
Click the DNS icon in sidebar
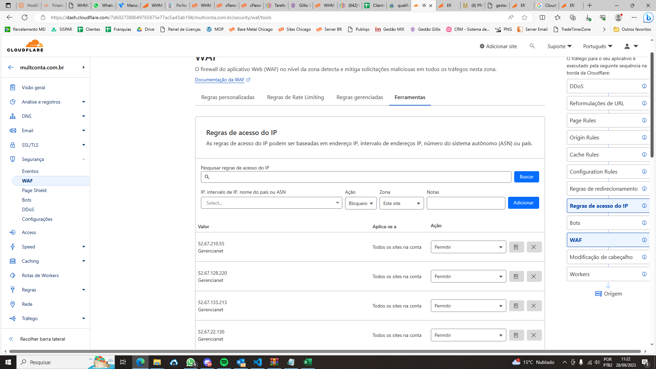pos(12,116)
